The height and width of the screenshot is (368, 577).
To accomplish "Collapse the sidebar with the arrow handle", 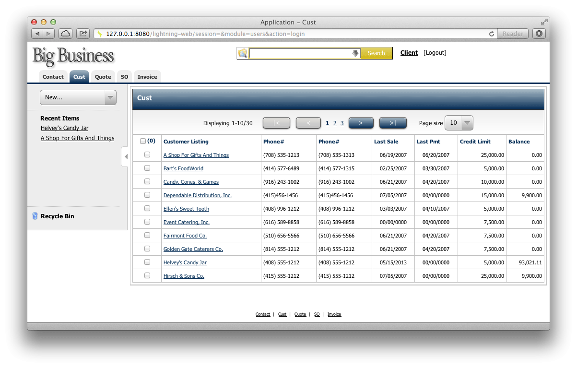I will click(125, 157).
